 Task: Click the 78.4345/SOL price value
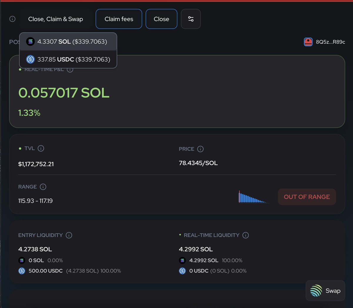tap(198, 163)
